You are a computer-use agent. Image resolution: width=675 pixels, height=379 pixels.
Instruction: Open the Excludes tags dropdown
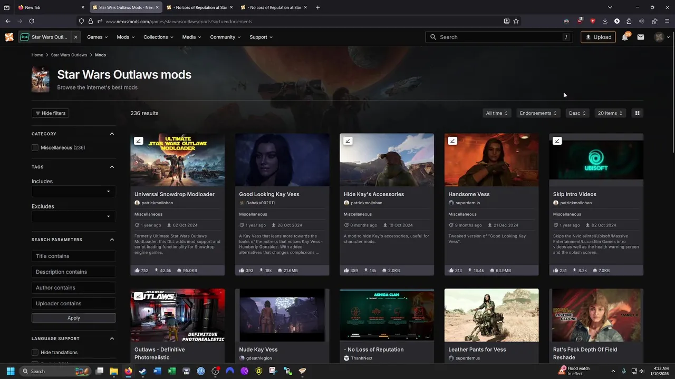(x=74, y=216)
